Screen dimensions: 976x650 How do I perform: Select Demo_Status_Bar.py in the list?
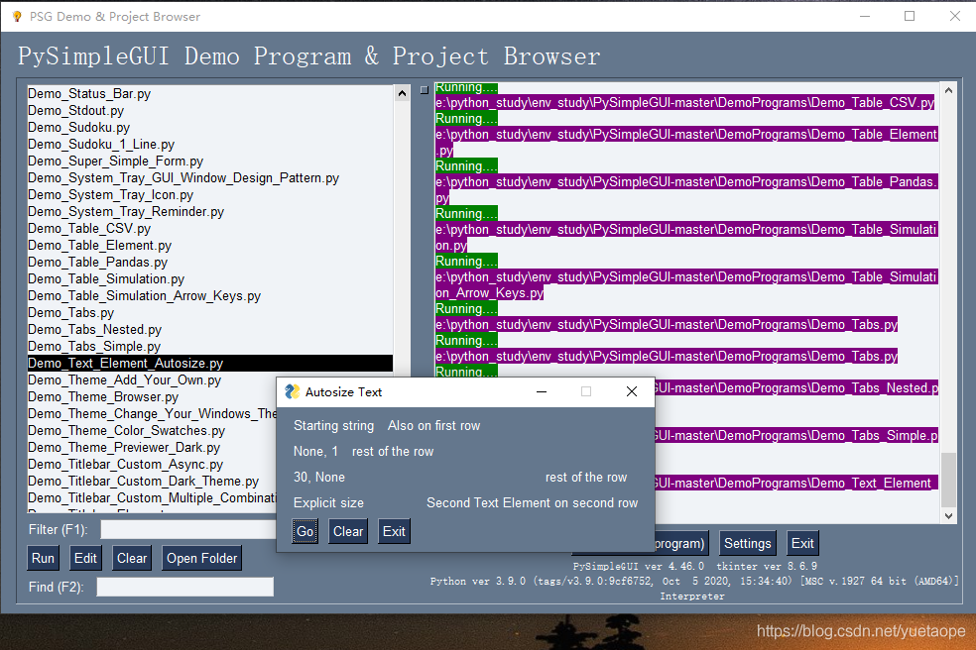209,93
